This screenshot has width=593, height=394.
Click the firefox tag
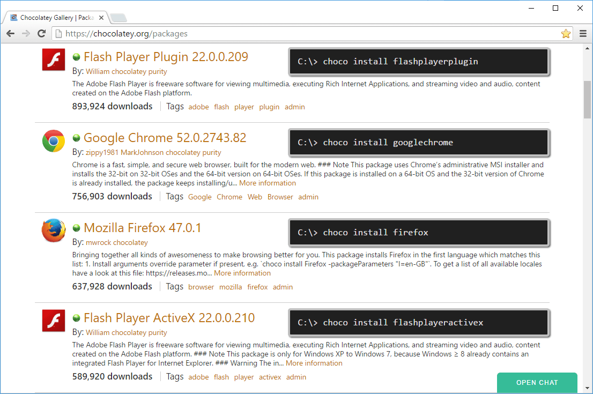click(257, 287)
